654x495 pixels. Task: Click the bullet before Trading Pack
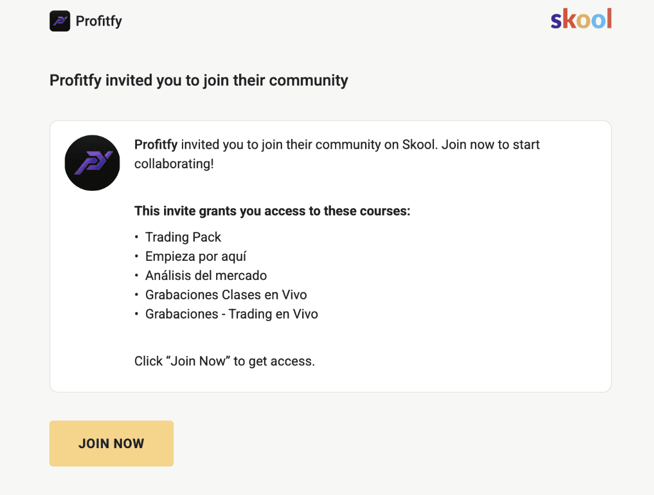tap(136, 237)
